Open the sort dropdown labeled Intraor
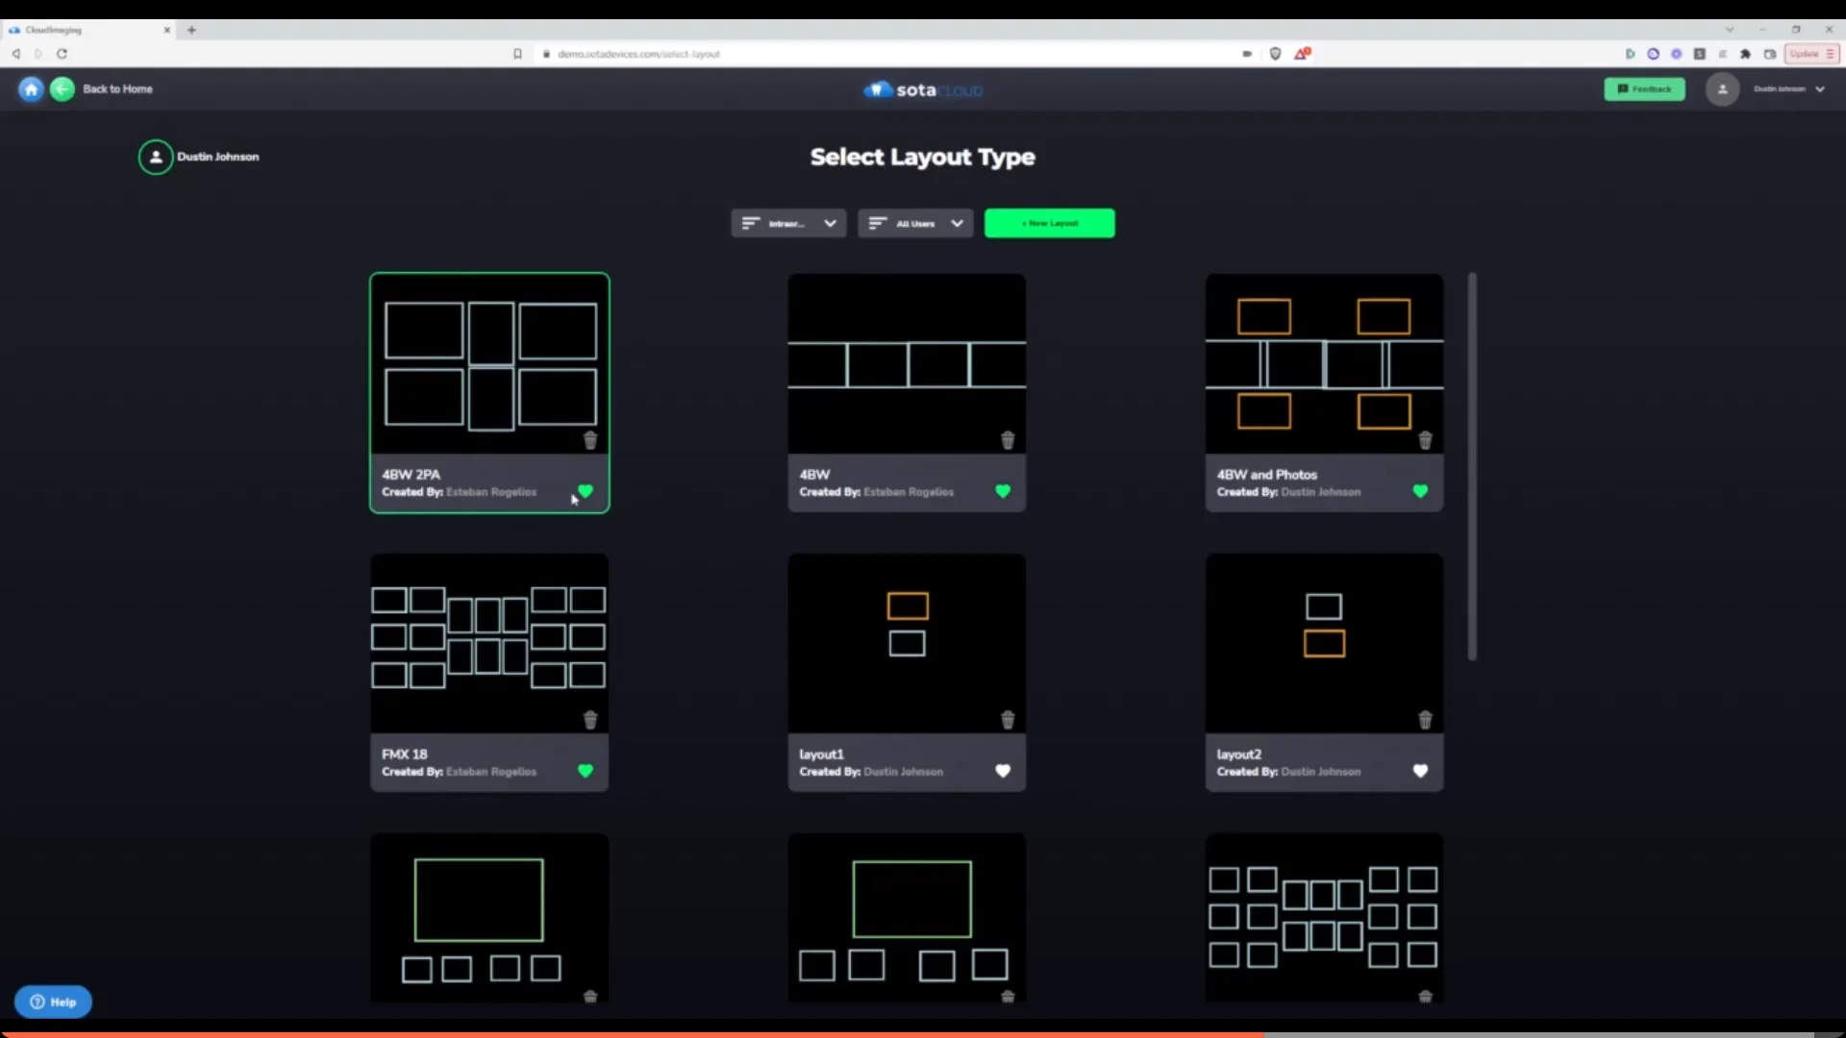The image size is (1846, 1038). [787, 223]
